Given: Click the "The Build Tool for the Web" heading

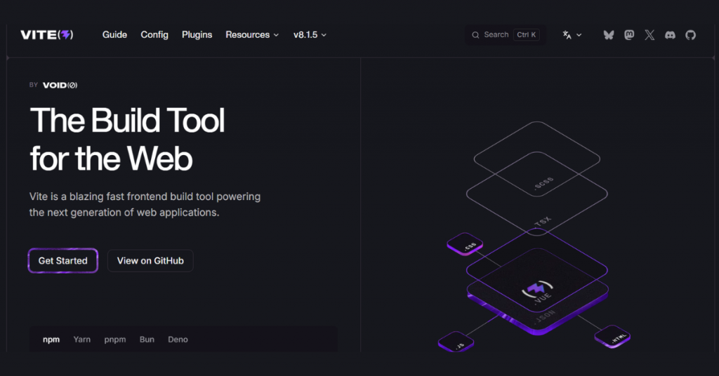Looking at the screenshot, I should [x=128, y=139].
